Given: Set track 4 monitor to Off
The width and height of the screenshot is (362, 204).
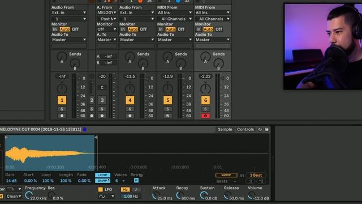Looking at the screenshot, I should 143,29.
